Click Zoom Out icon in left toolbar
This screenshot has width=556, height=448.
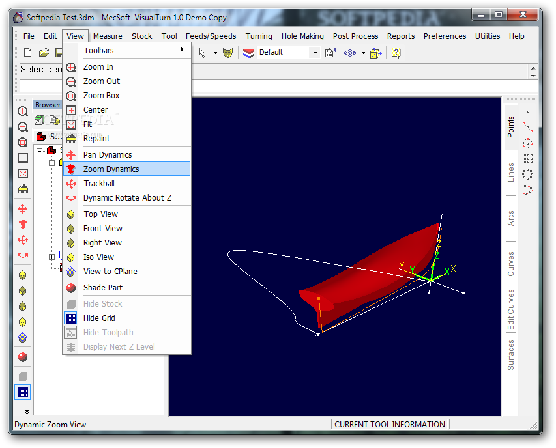23,127
